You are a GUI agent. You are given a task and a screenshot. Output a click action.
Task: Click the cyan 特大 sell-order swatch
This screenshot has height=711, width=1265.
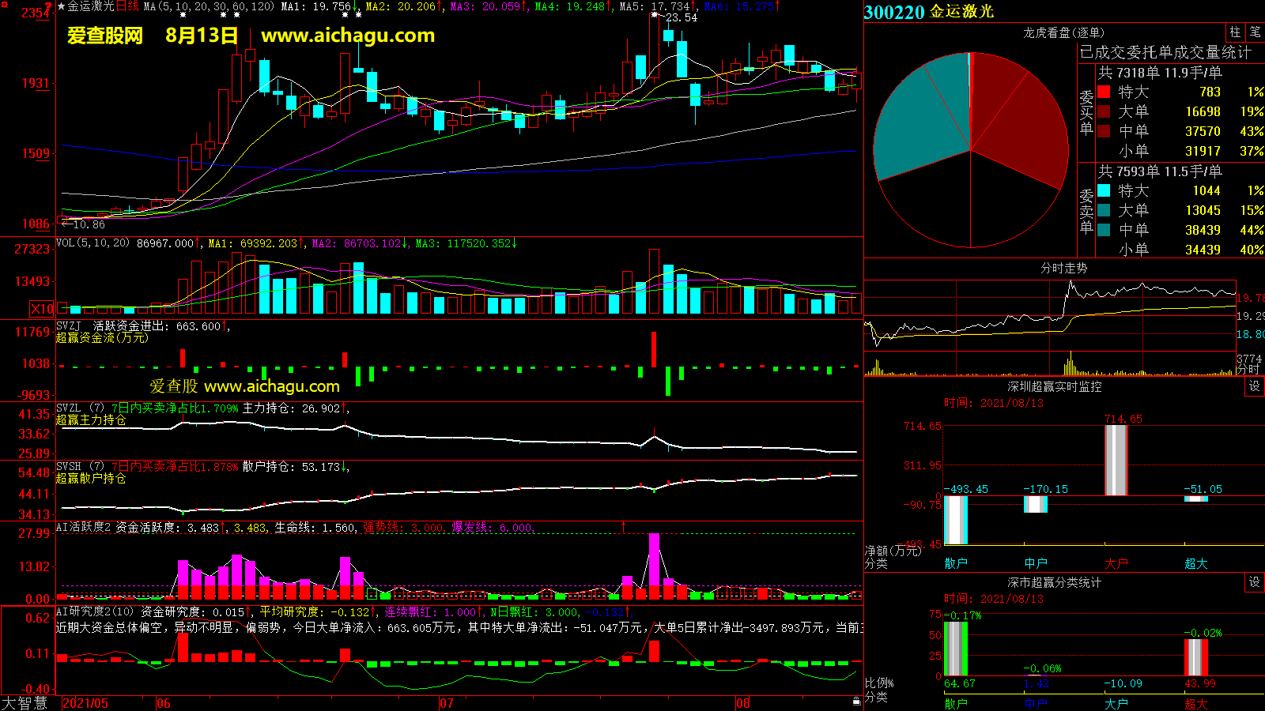point(1104,190)
